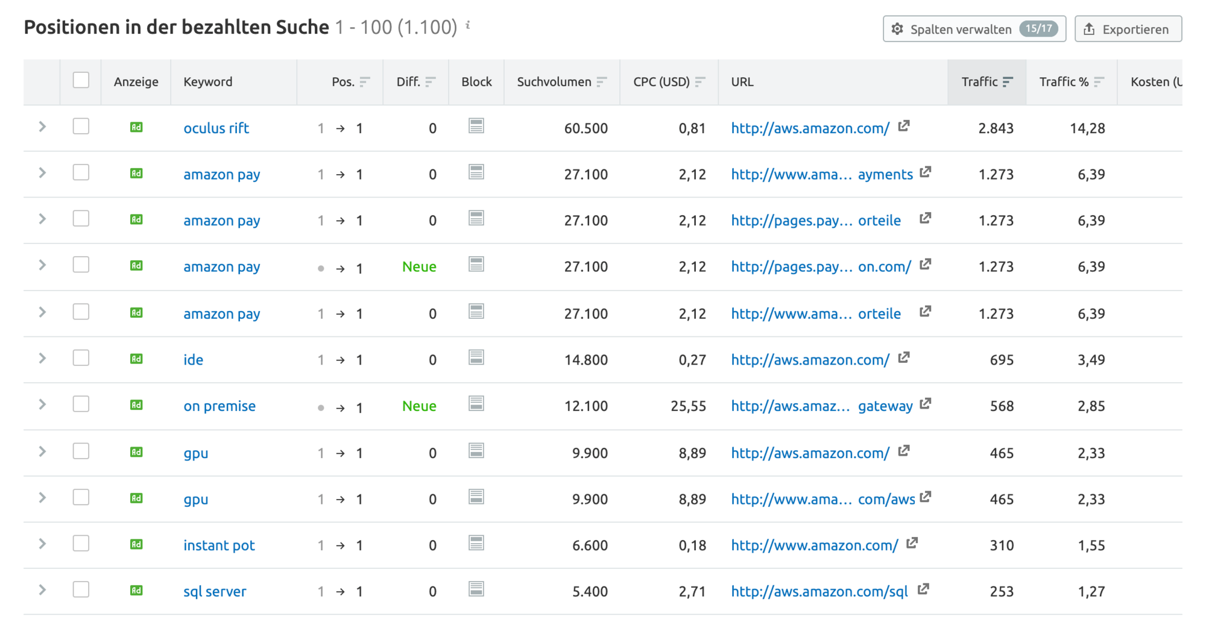Expand amazon pay row with www.ama... orteile URL
Viewport: 1206px width, 619px height.
(42, 312)
